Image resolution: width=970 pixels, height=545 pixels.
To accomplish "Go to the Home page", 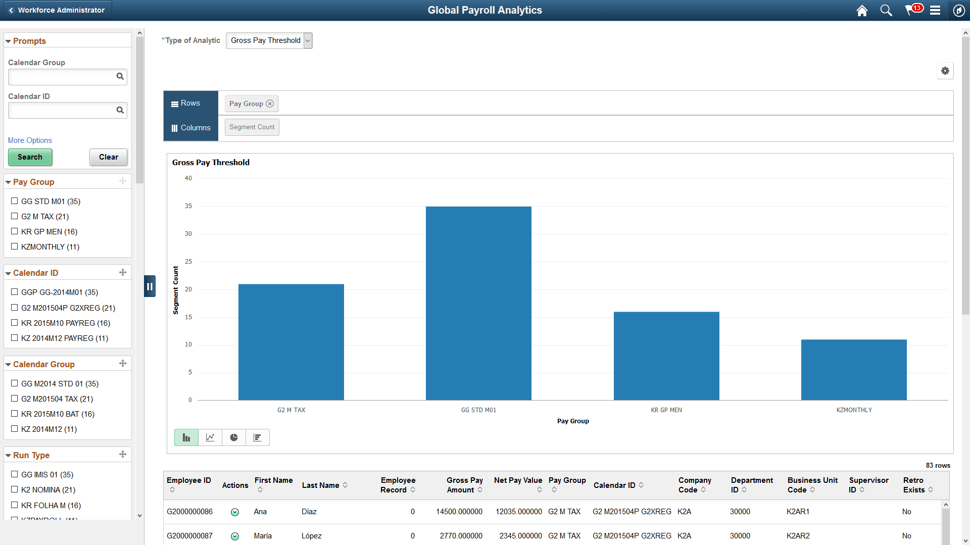I will pos(862,10).
